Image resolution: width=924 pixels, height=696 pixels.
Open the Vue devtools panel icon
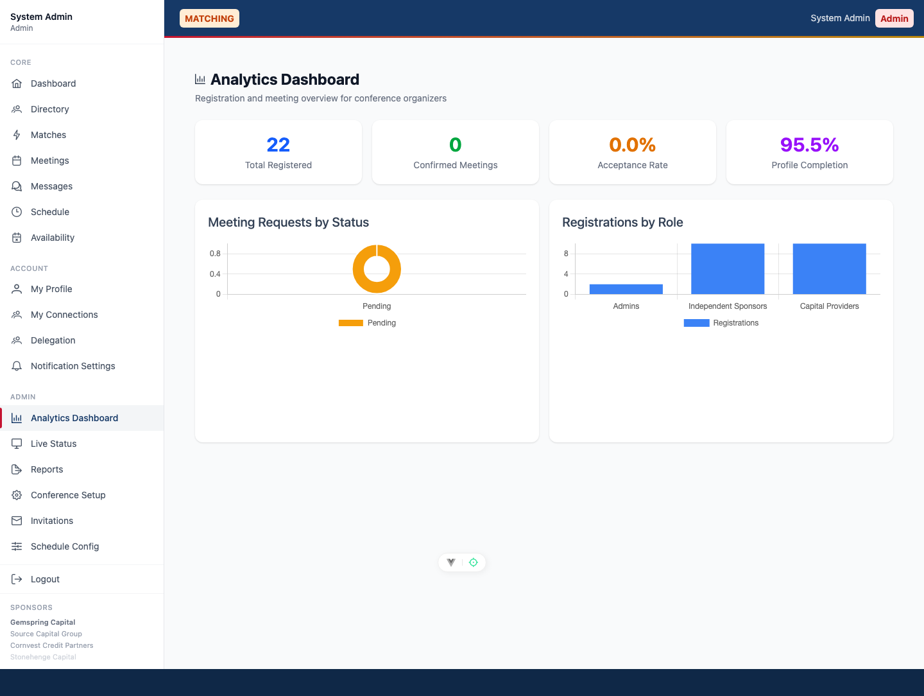450,562
